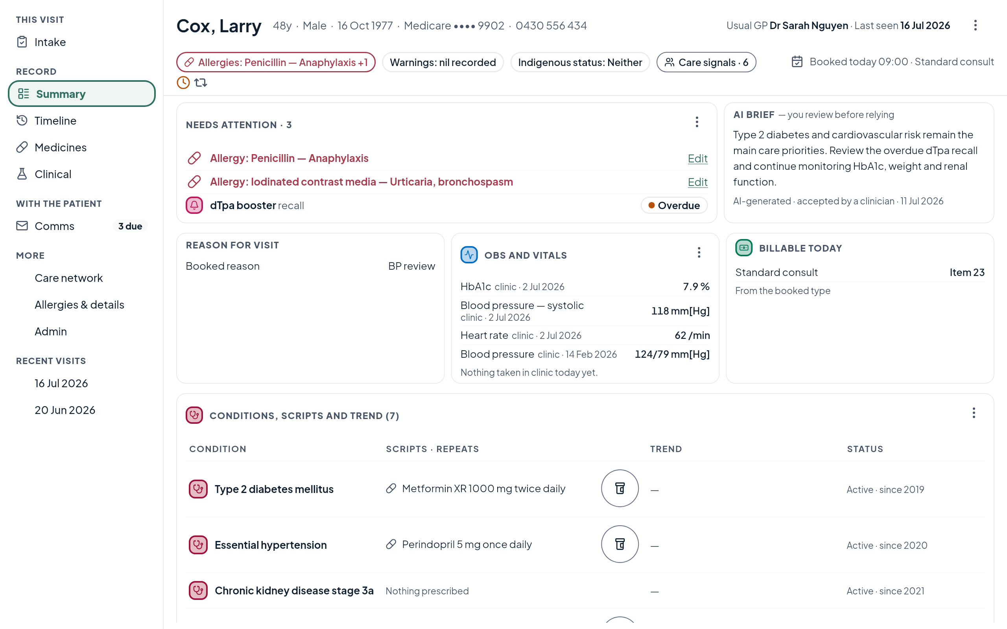Open the patient header more-options menu

976,26
